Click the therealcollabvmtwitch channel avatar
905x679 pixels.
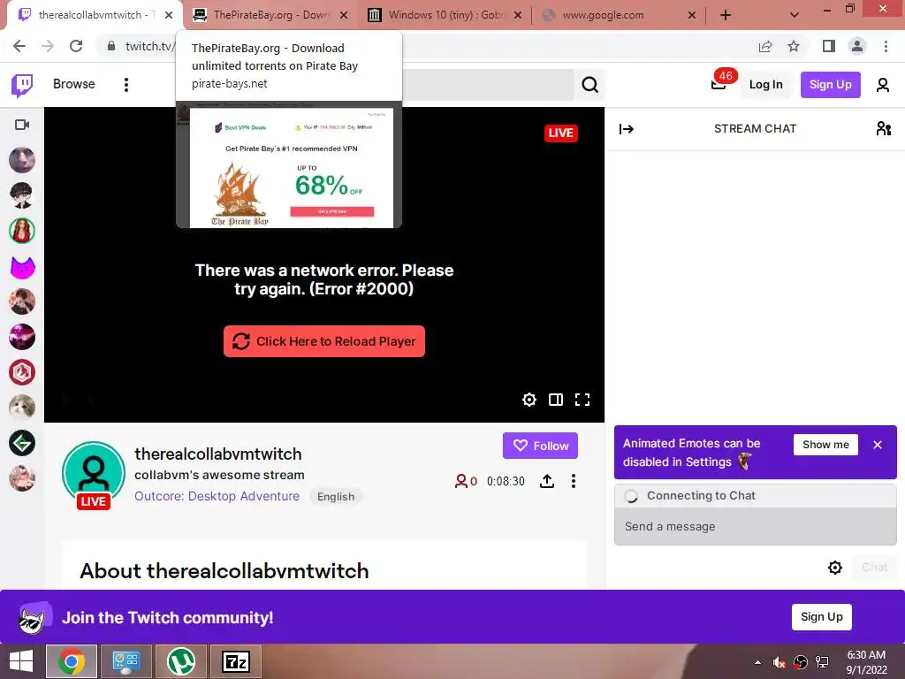coord(94,473)
